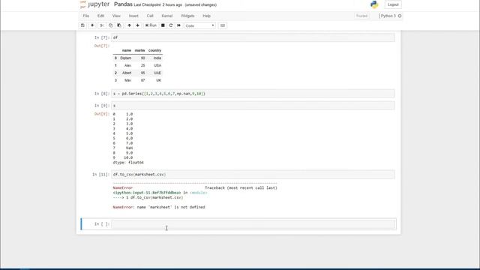Click into the empty code cell
480x270 pixels.
click(253, 224)
